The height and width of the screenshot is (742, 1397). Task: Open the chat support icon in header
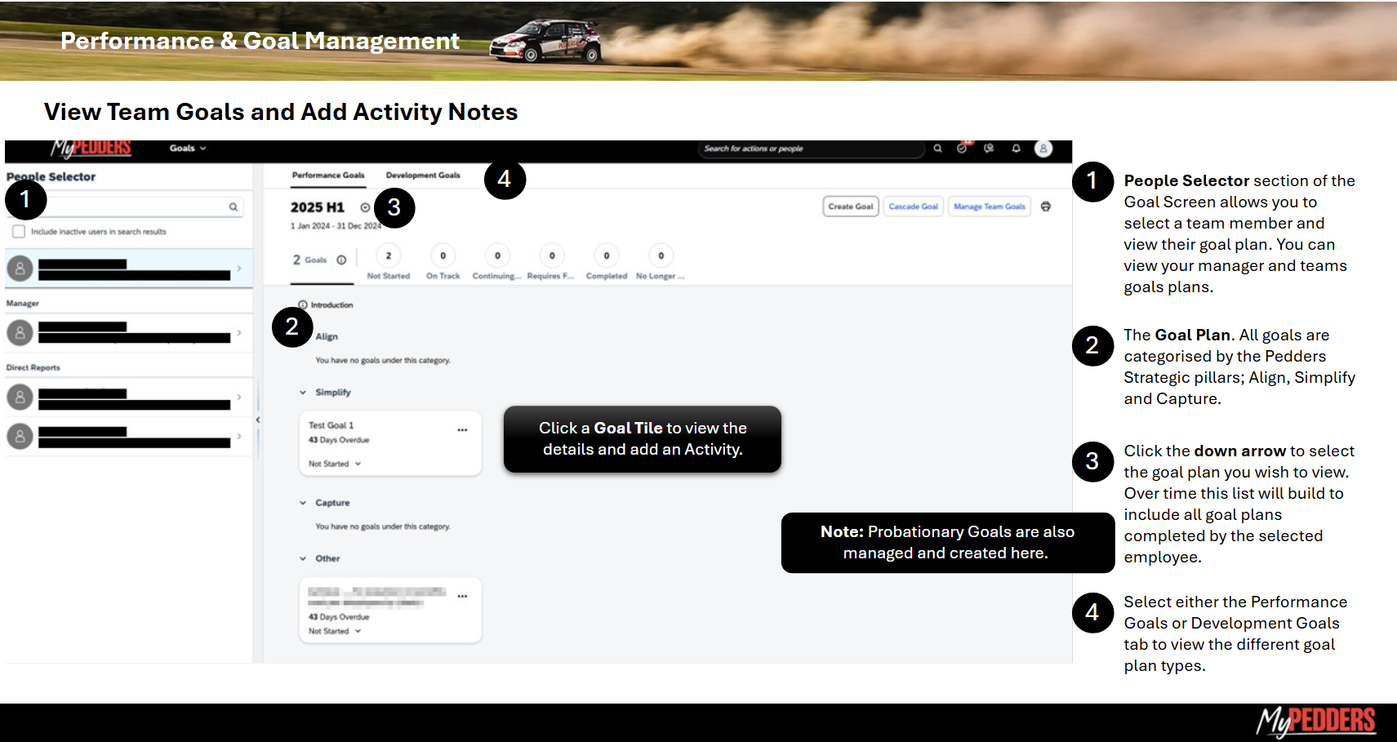(x=989, y=149)
